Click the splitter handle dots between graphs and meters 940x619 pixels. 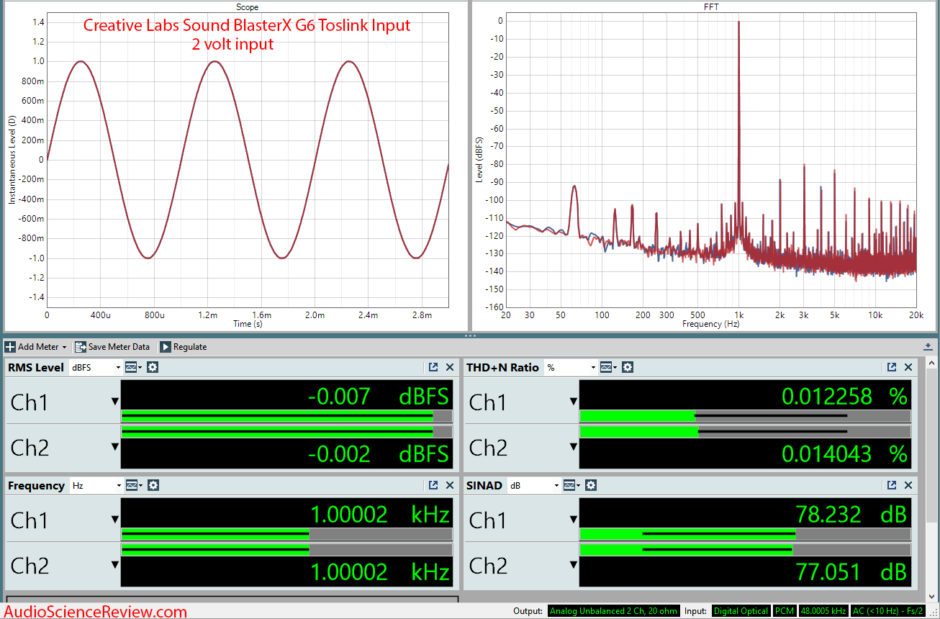pos(470,335)
